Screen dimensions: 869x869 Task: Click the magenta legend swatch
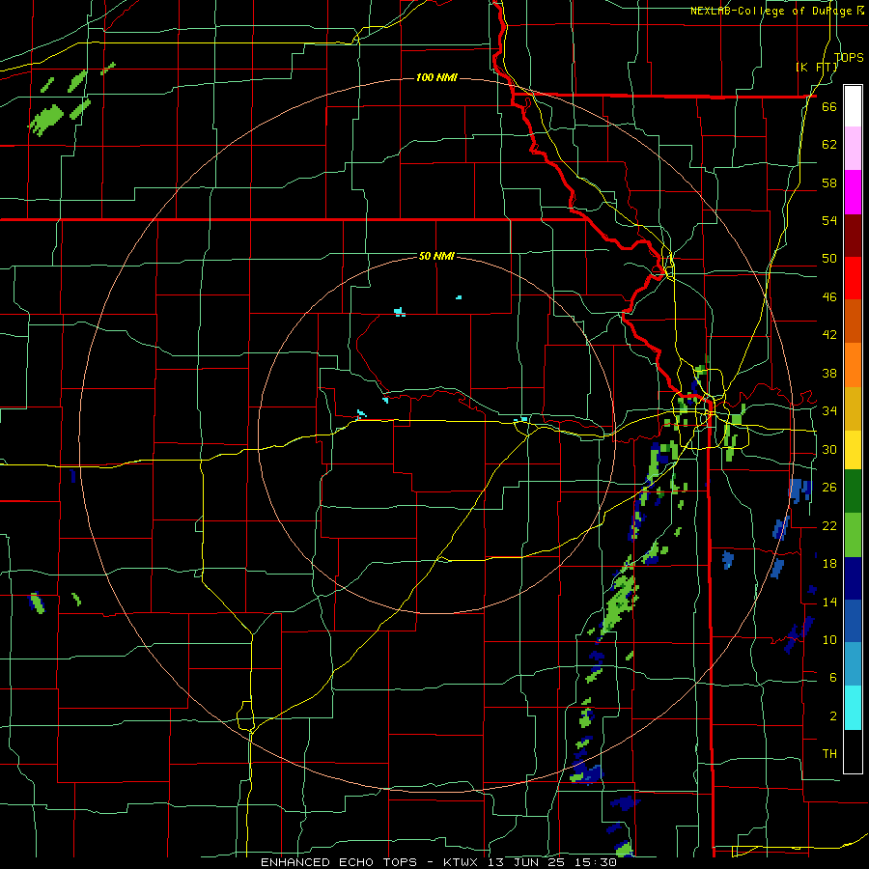853,192
